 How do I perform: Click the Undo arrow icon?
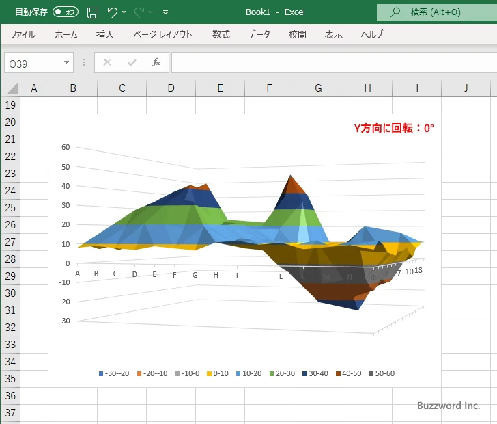[x=112, y=12]
